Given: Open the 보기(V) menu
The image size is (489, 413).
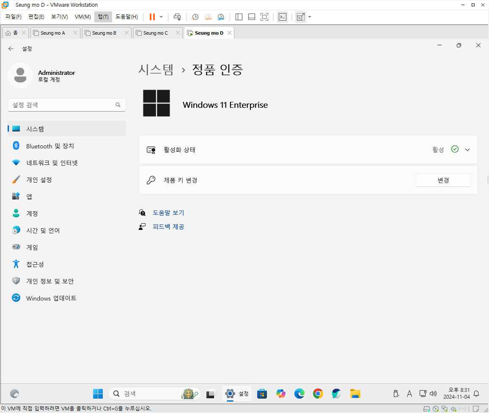Looking at the screenshot, I should (60, 17).
